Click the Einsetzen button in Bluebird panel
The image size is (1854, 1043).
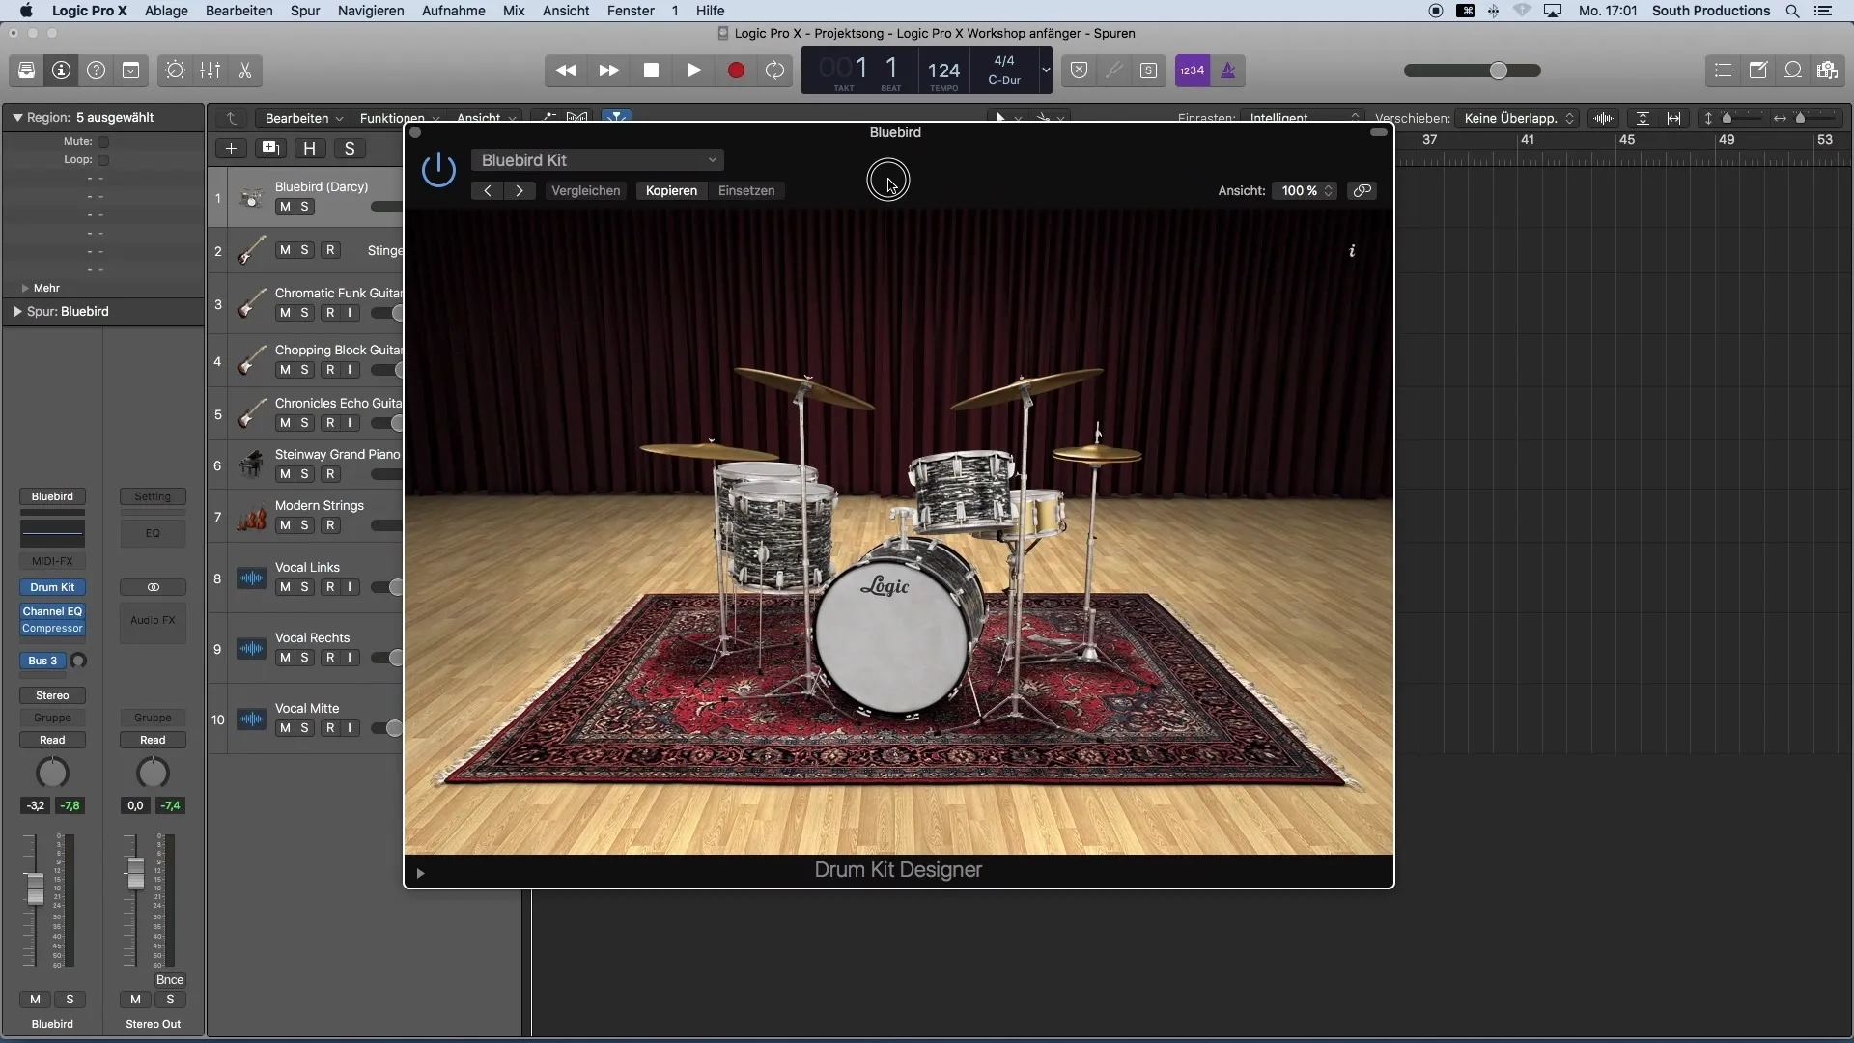[744, 189]
